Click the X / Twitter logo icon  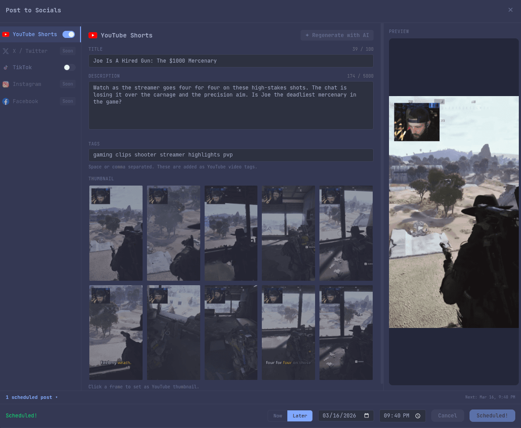[6, 51]
